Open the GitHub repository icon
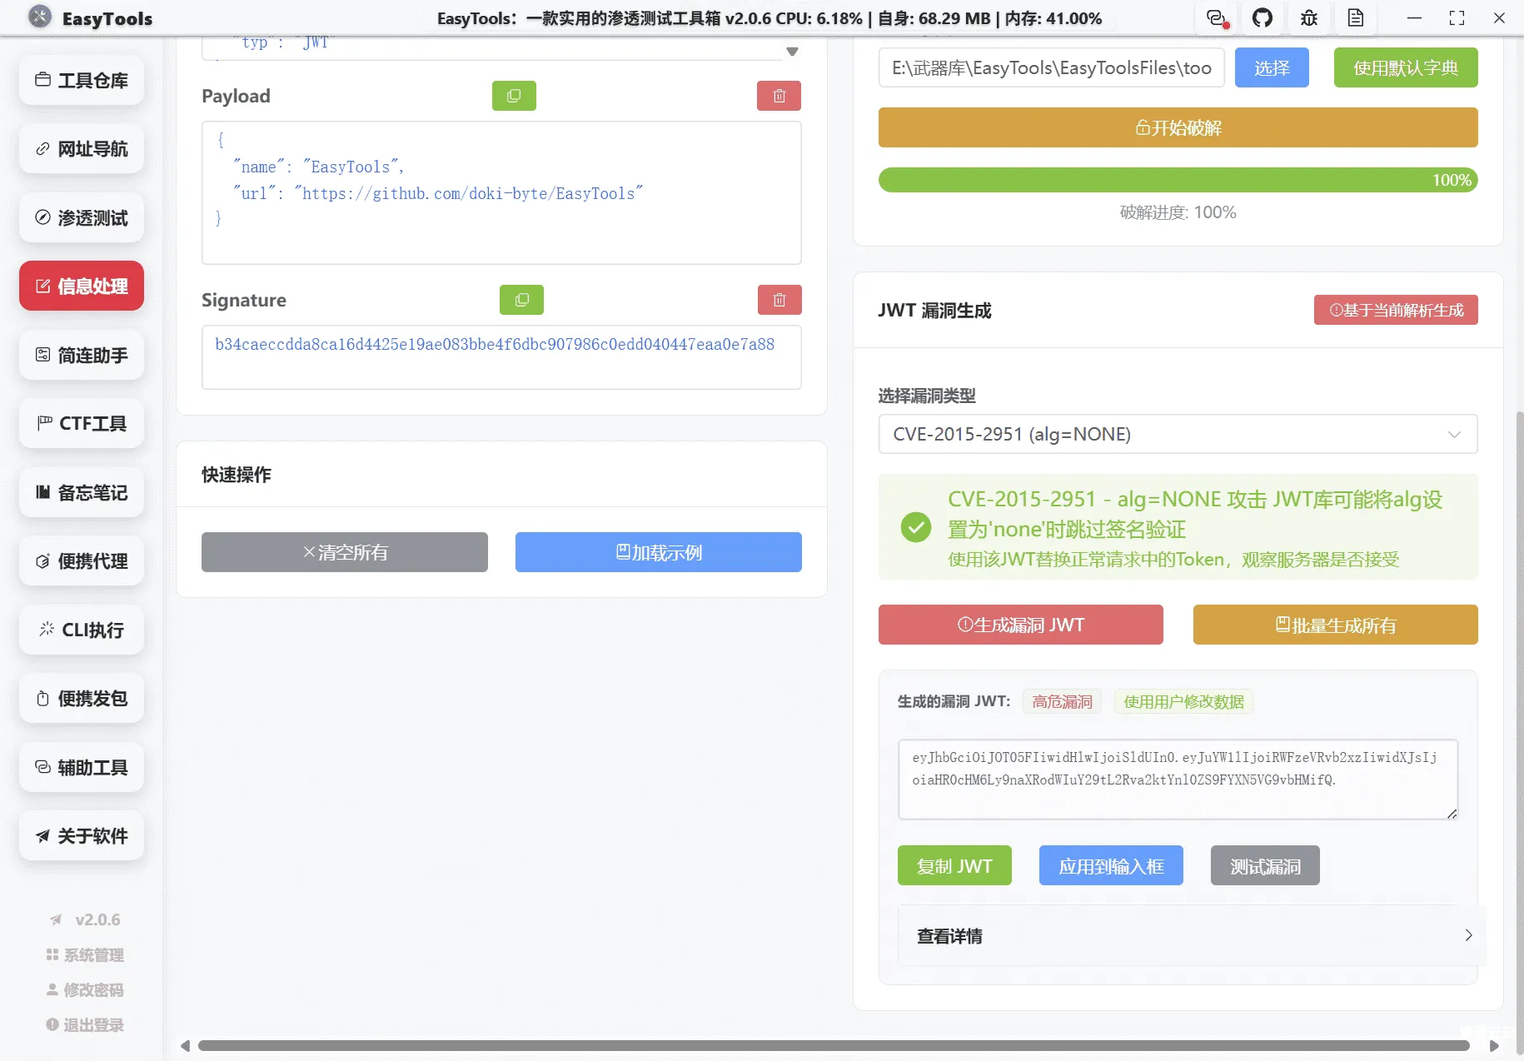Image resolution: width=1524 pixels, height=1061 pixels. (1263, 17)
